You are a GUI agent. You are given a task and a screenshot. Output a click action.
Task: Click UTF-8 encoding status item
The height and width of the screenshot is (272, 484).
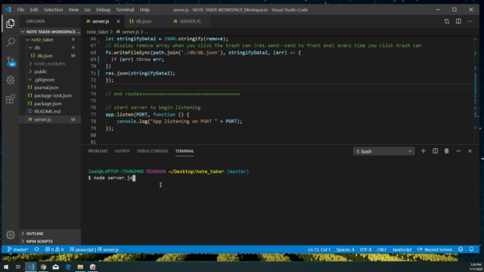point(366,249)
